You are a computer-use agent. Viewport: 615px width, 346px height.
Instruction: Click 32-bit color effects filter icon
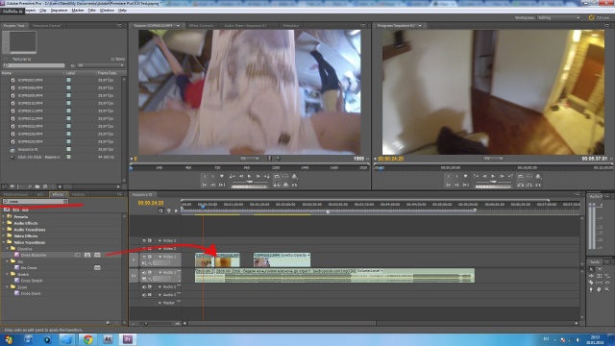click(15, 210)
